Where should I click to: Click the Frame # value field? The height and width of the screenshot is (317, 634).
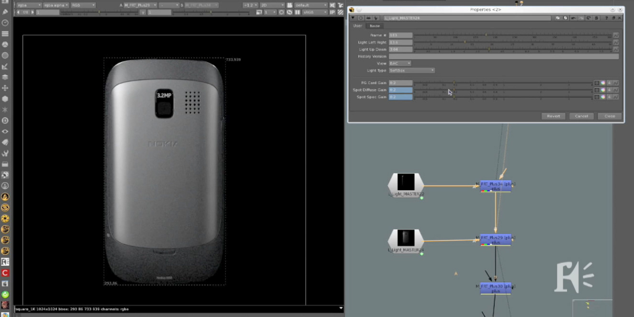(400, 35)
